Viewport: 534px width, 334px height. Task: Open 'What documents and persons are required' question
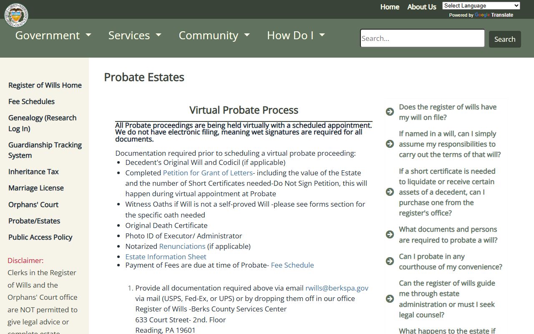tap(448, 235)
